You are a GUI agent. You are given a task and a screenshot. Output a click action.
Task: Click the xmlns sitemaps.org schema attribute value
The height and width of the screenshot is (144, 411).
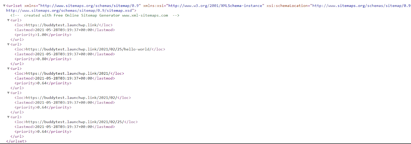point(90,6)
